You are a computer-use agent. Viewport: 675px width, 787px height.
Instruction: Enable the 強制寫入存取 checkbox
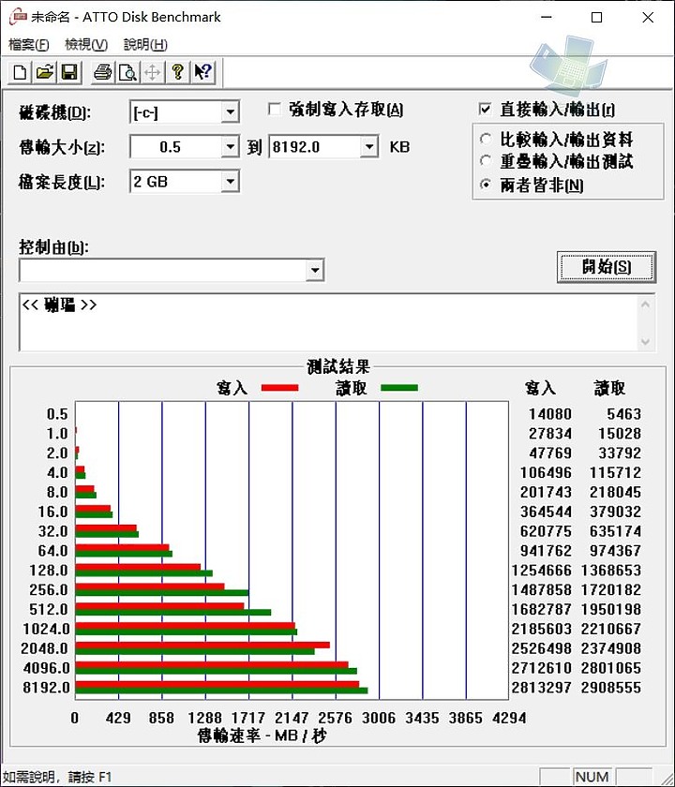275,110
